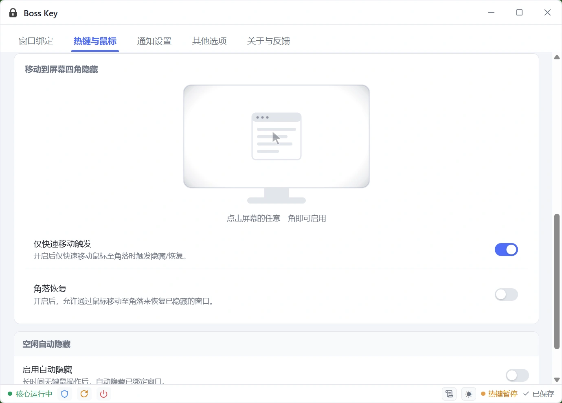Minimize the Boss Key window

(492, 13)
